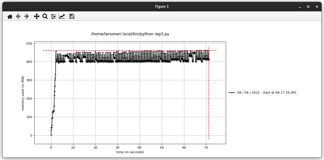The image size is (324, 160).
Task: Save the figure using the disk icon
Action: (x=72, y=16)
